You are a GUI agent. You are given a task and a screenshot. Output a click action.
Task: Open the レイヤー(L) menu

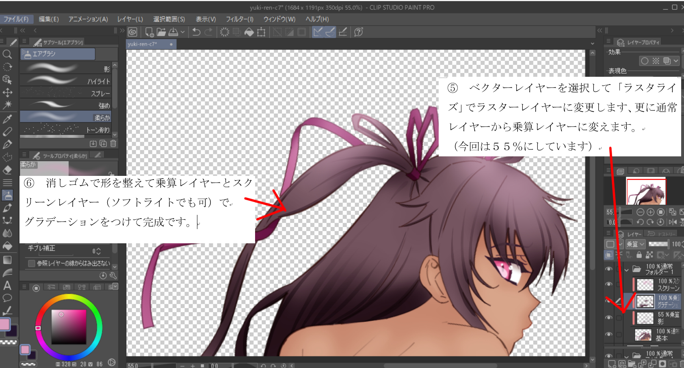coord(130,19)
